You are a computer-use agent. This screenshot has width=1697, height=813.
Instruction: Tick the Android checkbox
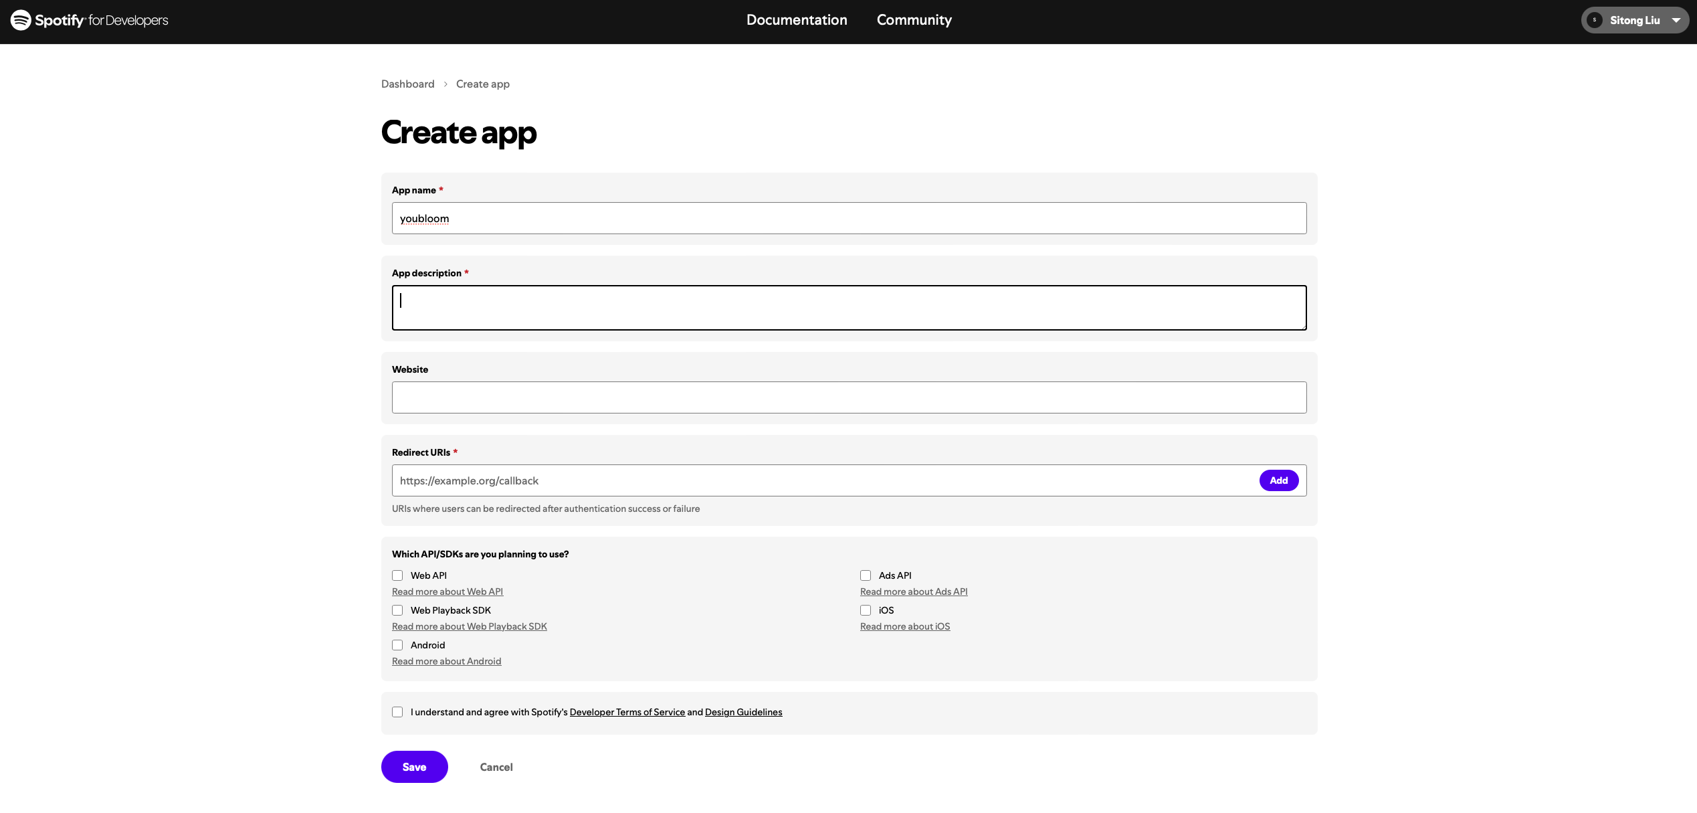pos(397,645)
